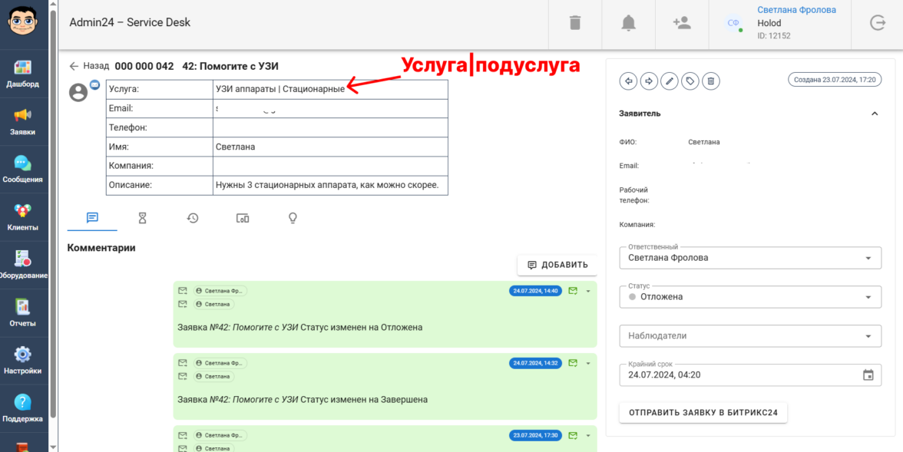This screenshot has height=452, width=903.
Task: Open Клиенты in the sidebar
Action: pos(23,217)
